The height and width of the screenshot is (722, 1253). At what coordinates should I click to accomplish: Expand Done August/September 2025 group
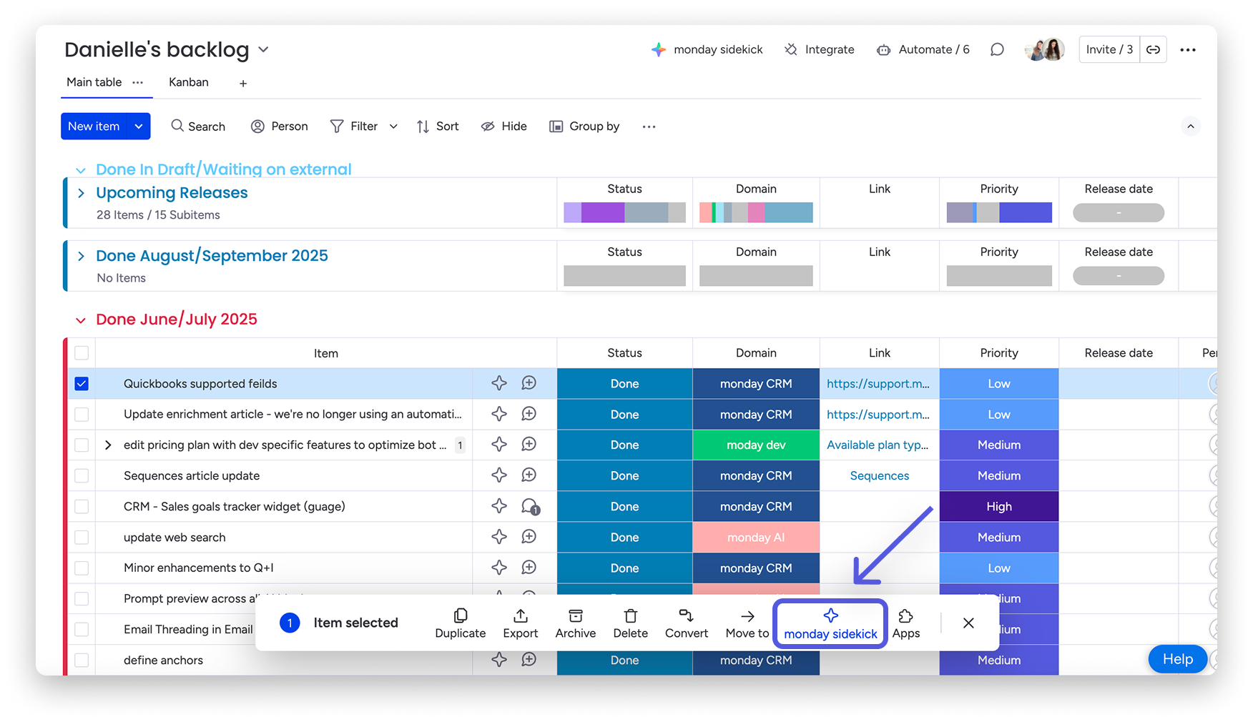(x=81, y=256)
